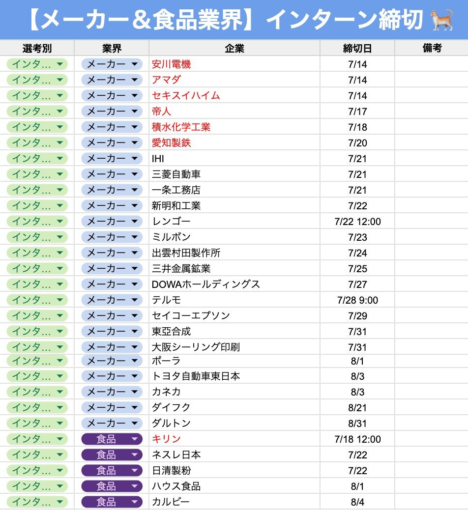Image resolution: width=468 pixels, height=510 pixels.
Task: Open the メーカー chip for 大阪シーリング印刷
Action: [112, 347]
